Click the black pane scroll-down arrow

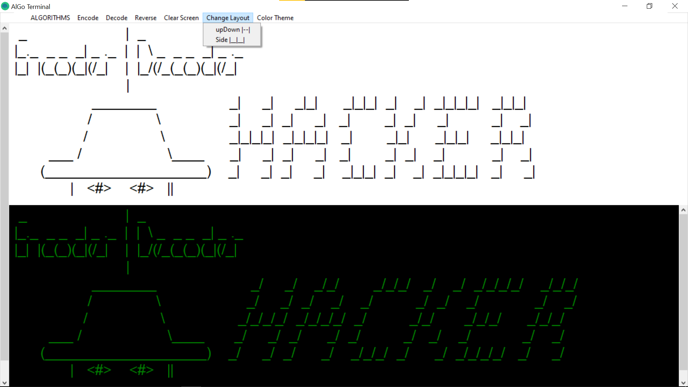point(683,383)
